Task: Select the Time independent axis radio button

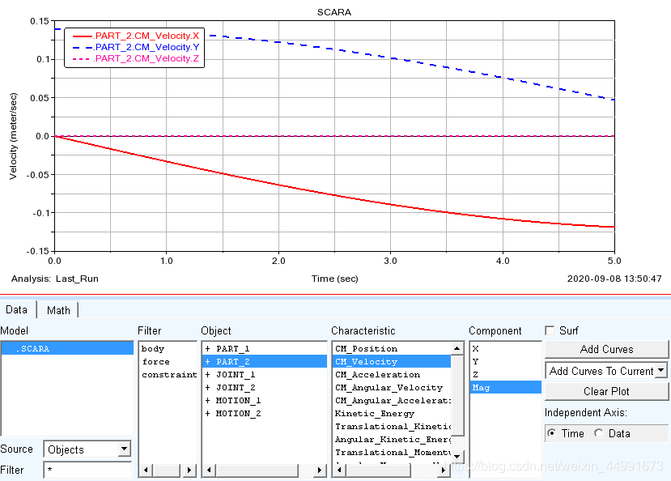Action: (x=551, y=433)
